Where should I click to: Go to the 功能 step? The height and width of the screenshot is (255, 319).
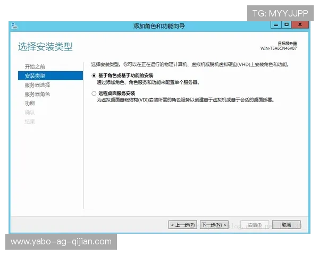(30, 103)
